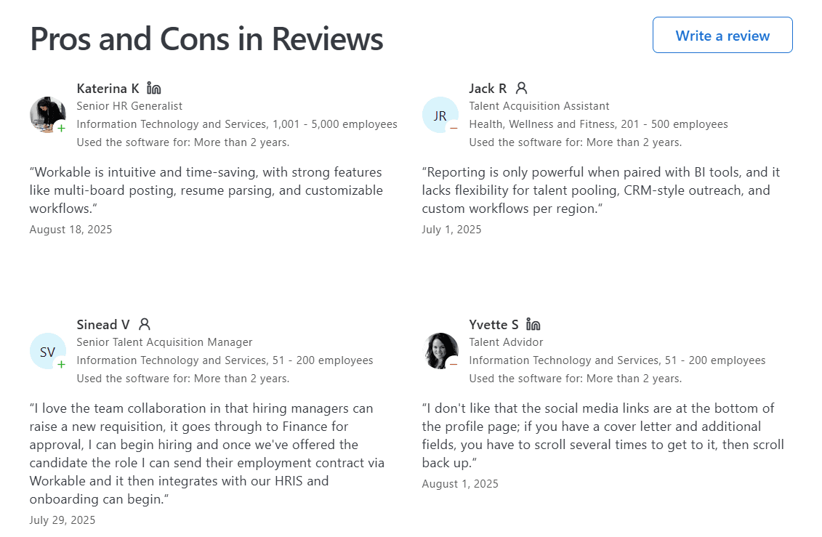
Task: Click the person icon beside Jack R
Action: pos(521,89)
